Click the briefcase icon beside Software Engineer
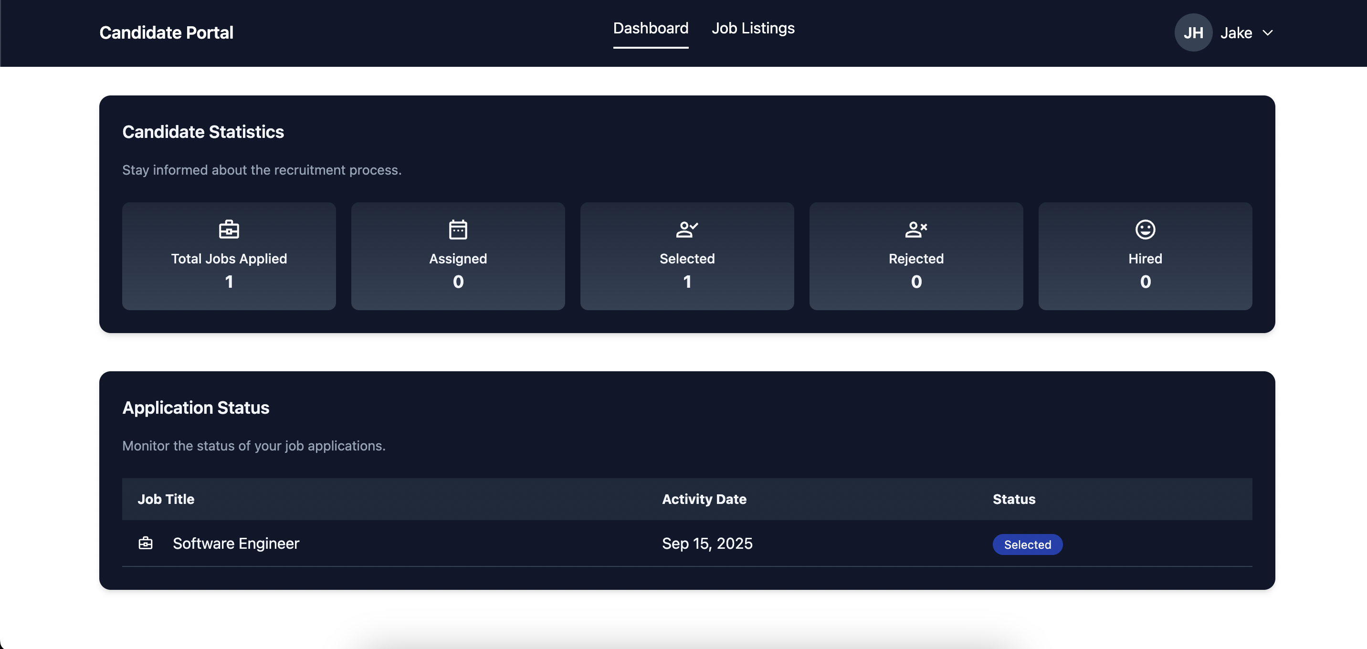The height and width of the screenshot is (649, 1367). point(146,543)
